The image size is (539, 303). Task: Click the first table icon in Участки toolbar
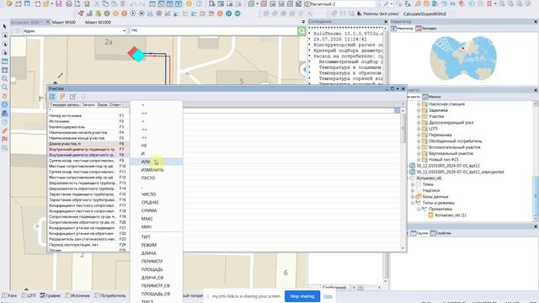click(x=52, y=97)
